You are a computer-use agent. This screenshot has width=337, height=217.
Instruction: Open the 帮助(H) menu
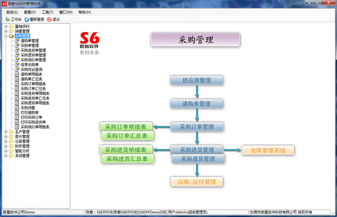84,12
